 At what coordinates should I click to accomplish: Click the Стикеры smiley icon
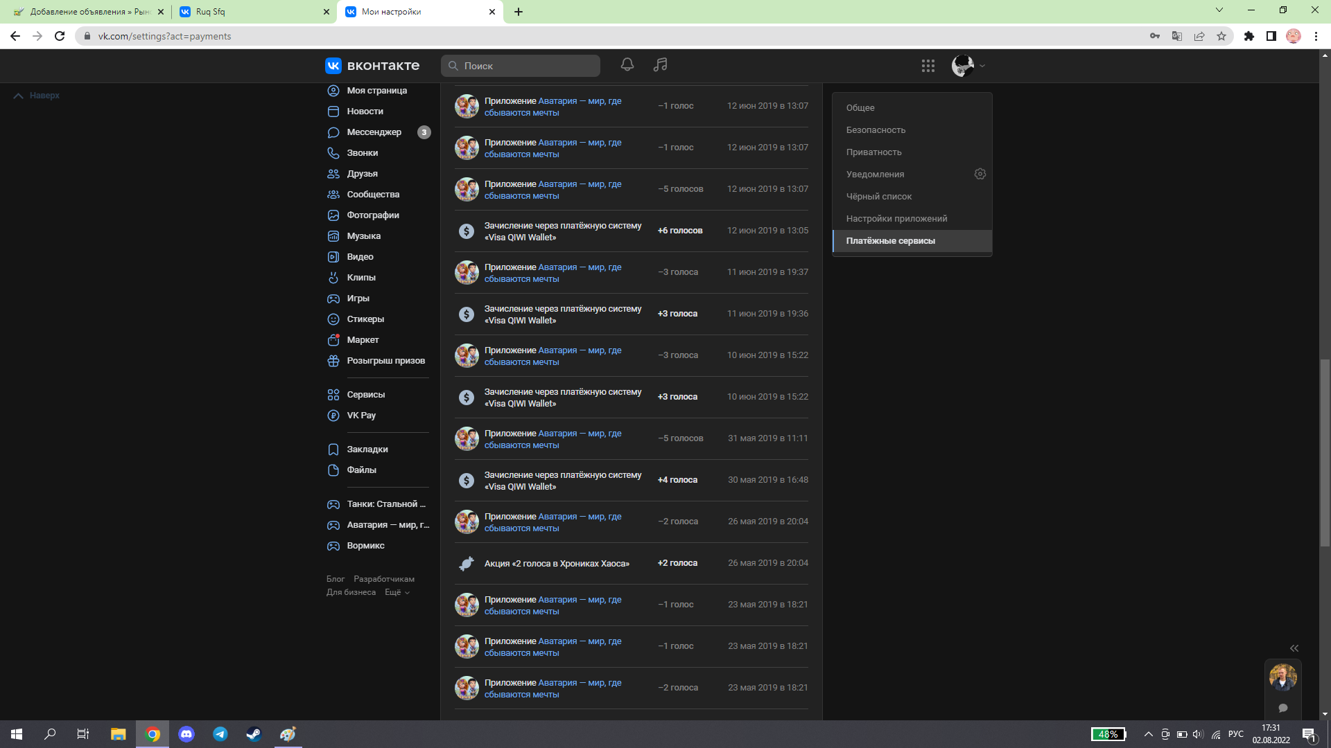(x=333, y=319)
